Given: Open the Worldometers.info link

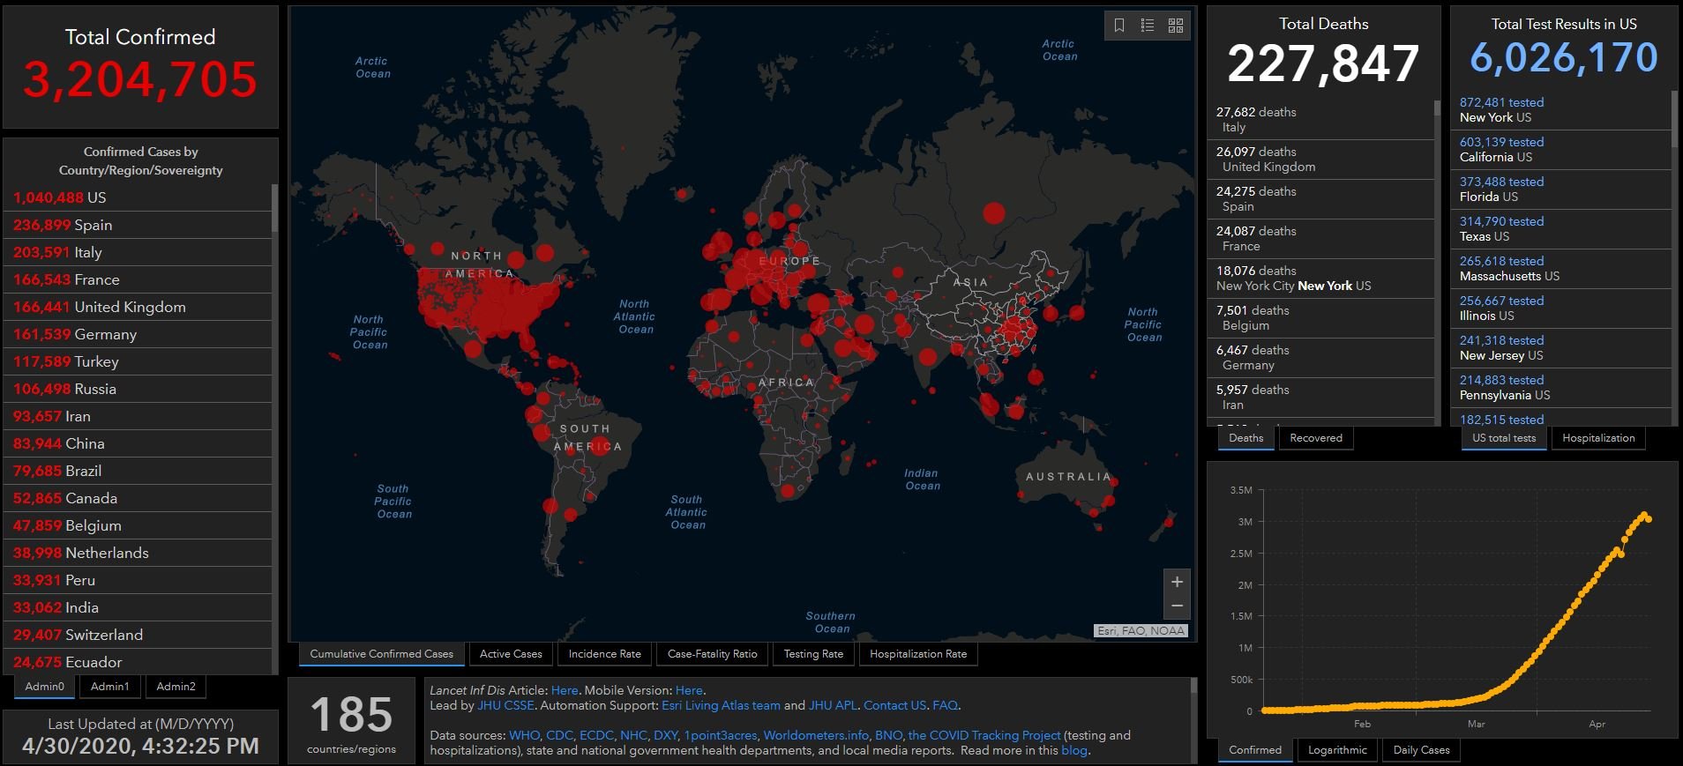Looking at the screenshot, I should point(816,735).
